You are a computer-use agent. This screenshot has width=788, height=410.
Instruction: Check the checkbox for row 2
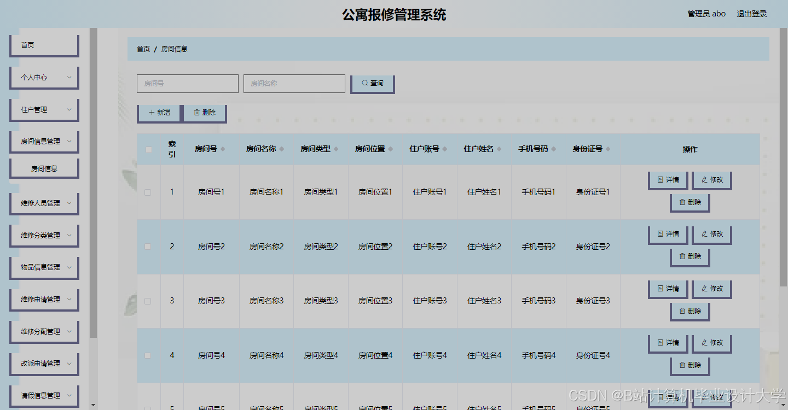coord(148,247)
